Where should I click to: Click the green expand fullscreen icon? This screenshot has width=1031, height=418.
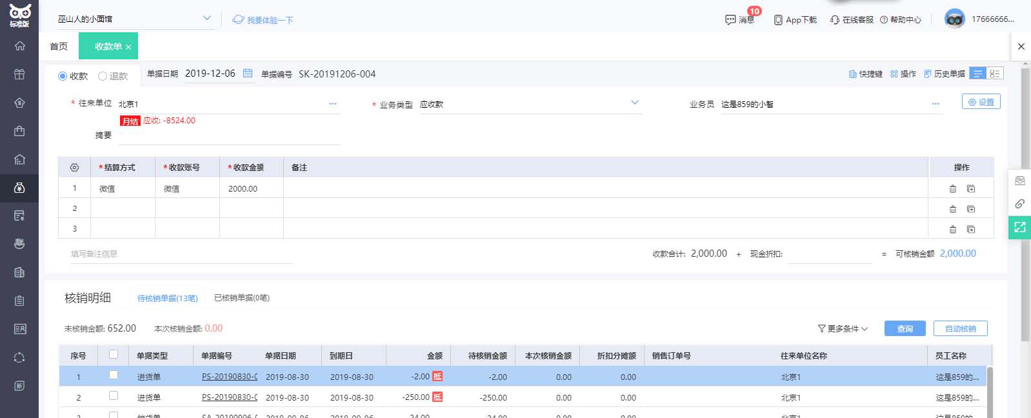tap(1019, 227)
